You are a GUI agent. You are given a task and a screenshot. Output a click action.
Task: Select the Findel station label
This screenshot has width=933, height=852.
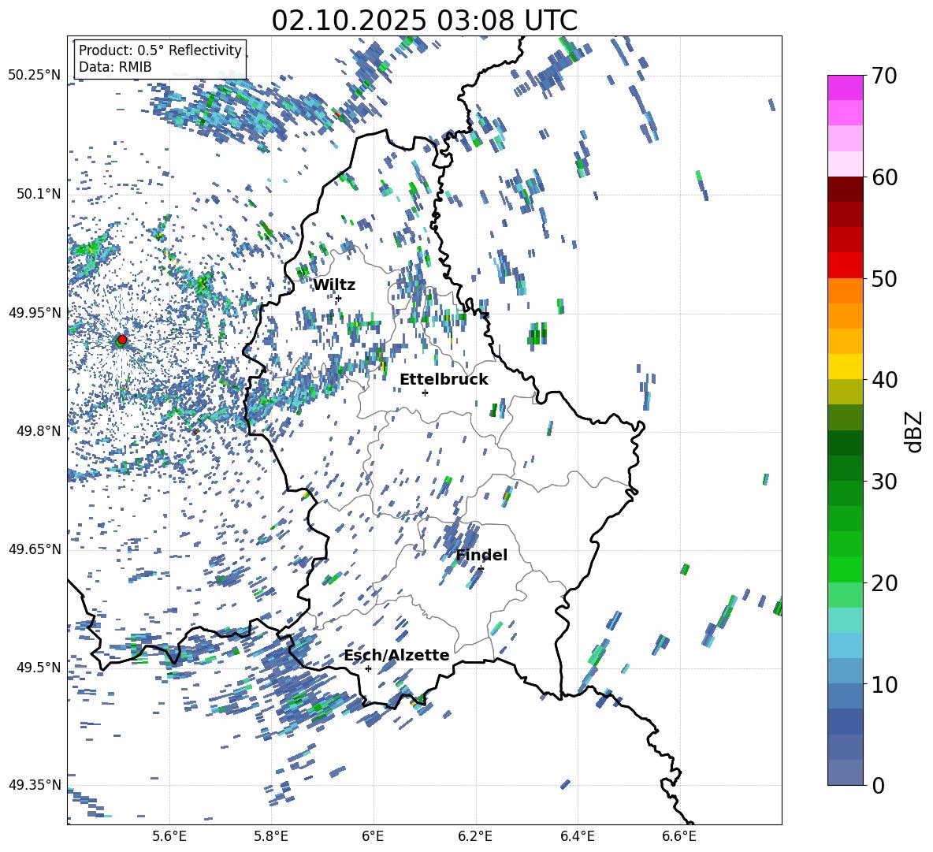pyautogui.click(x=481, y=555)
